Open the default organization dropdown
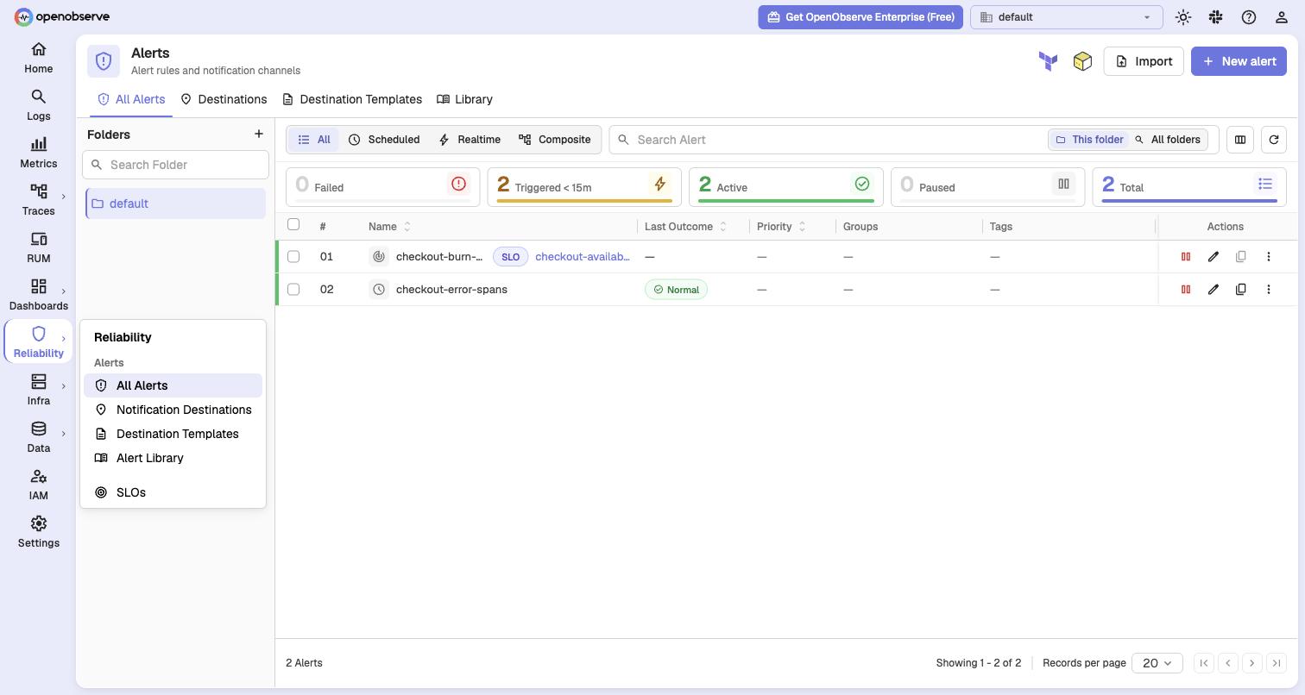 (x=1066, y=17)
